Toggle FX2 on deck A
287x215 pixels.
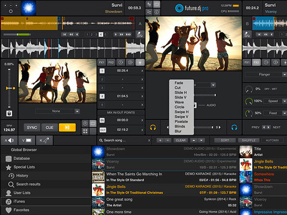tap(111, 63)
